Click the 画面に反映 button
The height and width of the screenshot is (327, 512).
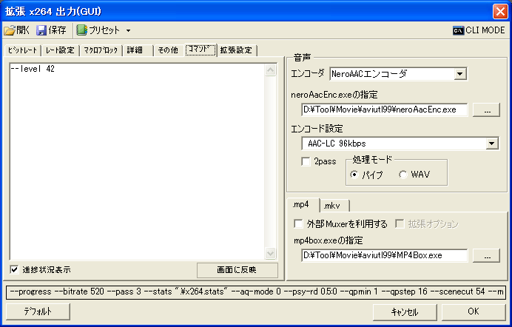[x=238, y=270]
